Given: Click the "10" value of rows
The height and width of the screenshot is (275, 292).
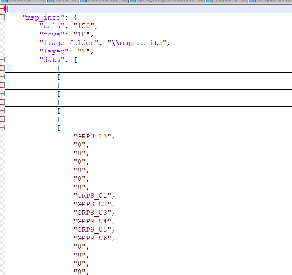Looking at the screenshot, I should click(83, 34).
